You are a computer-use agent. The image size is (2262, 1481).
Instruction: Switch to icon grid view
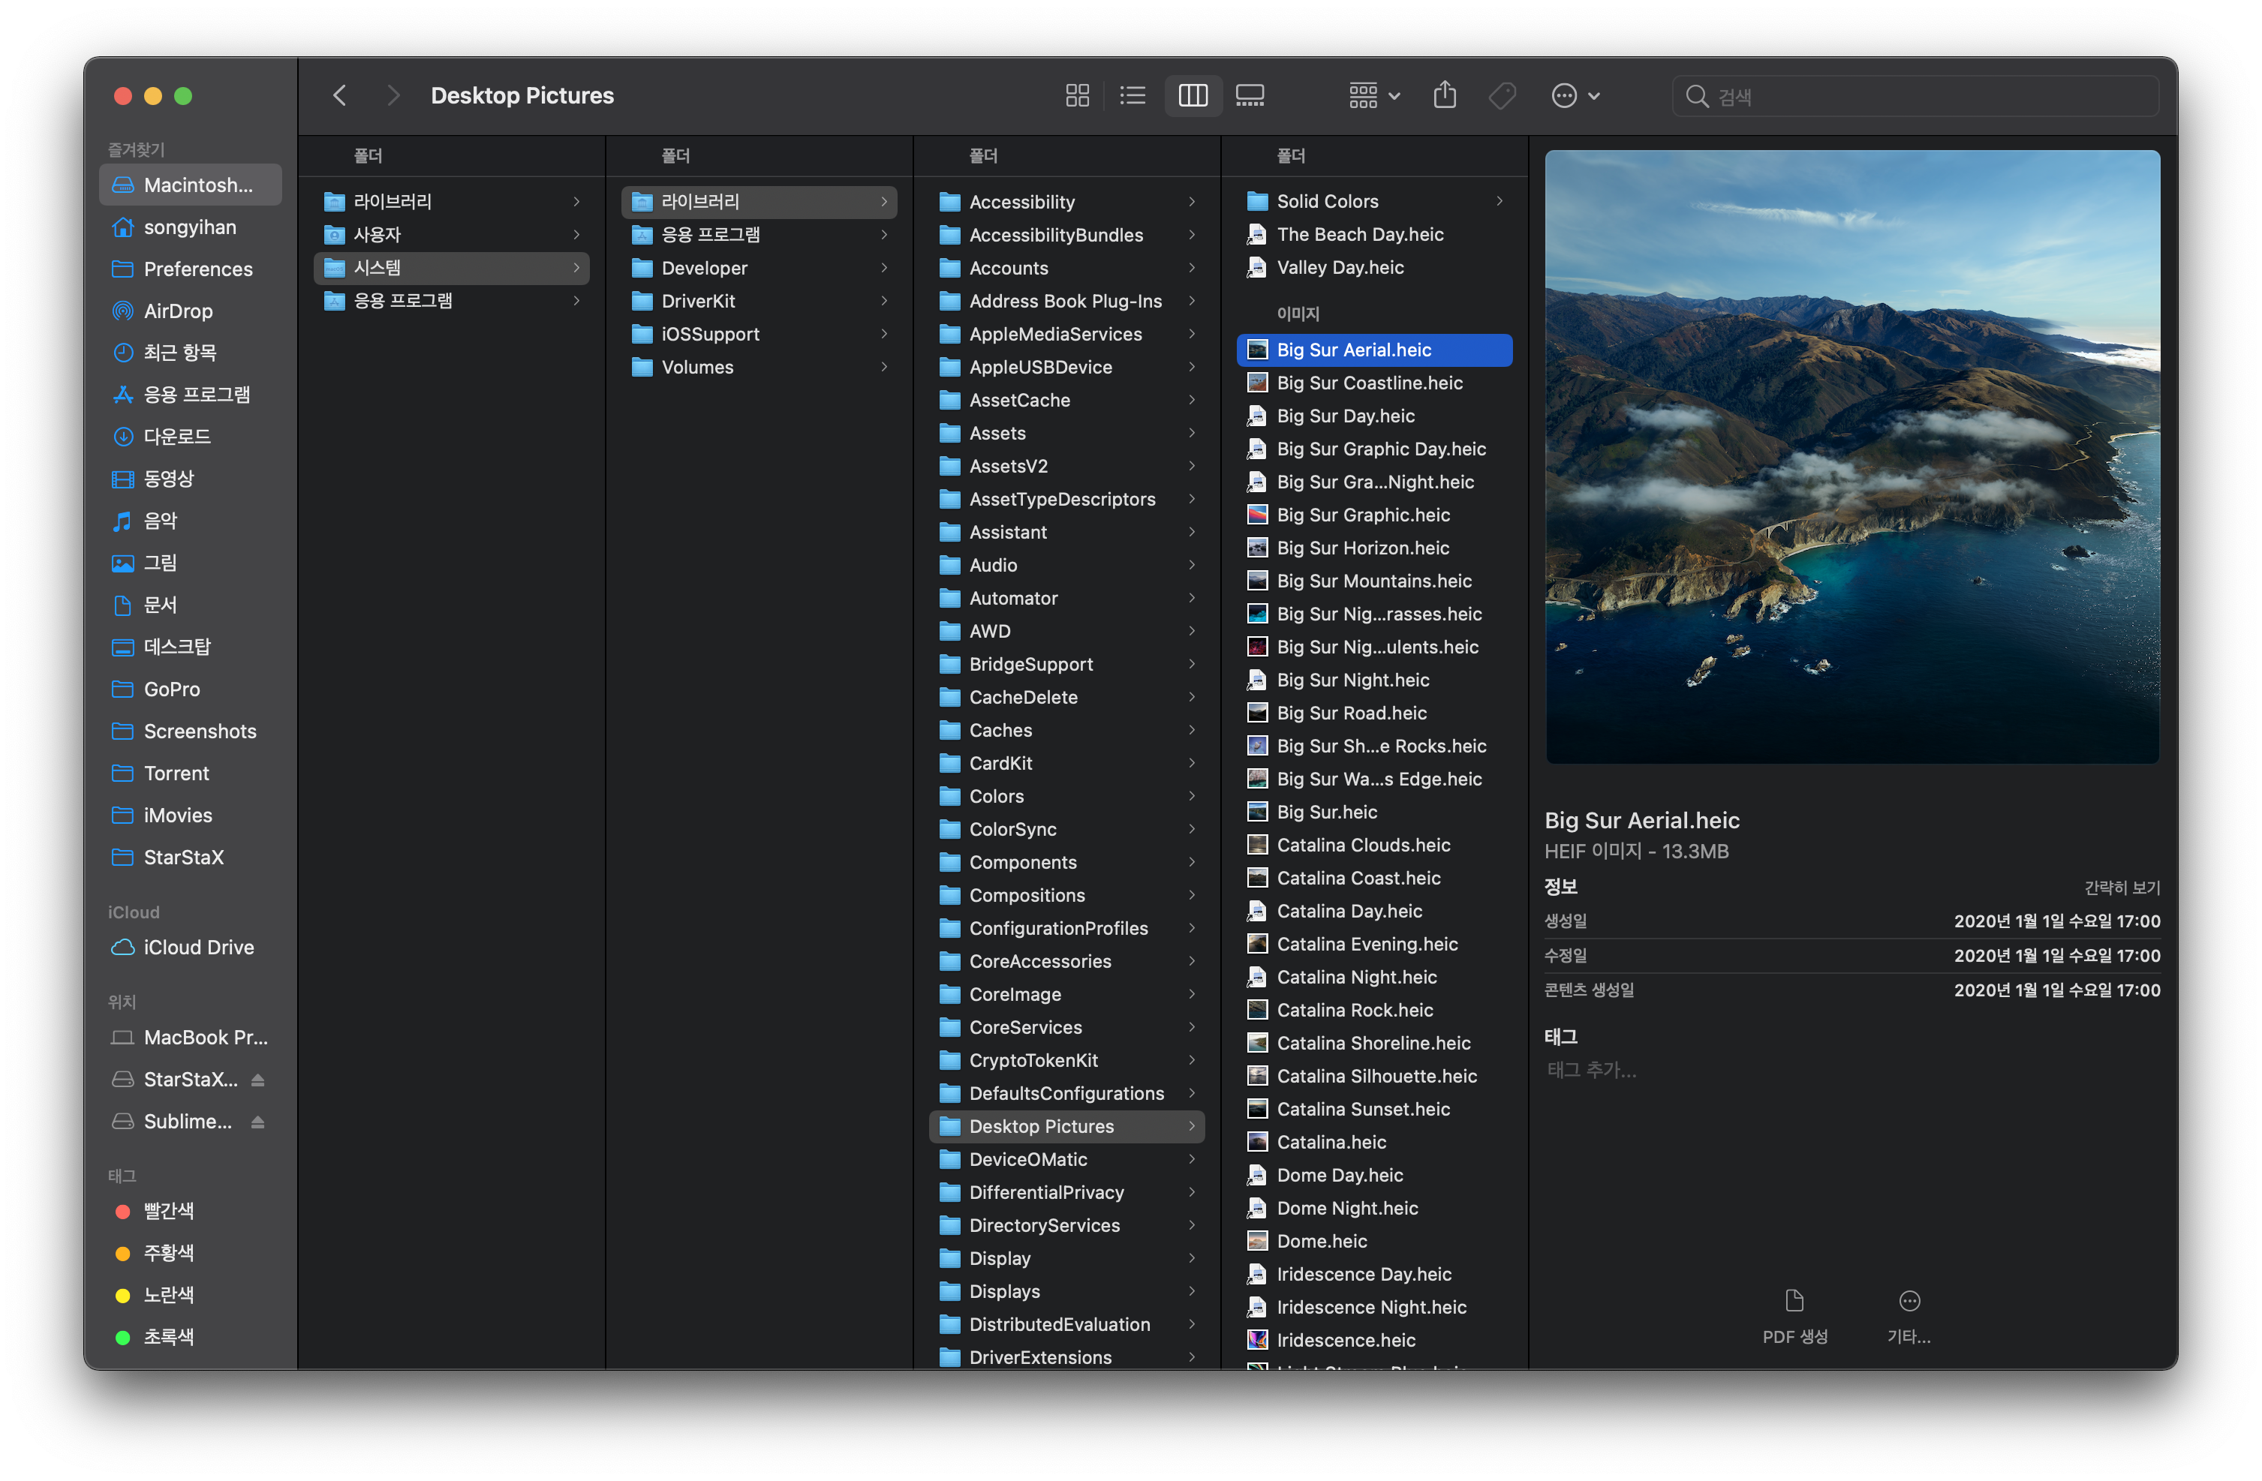point(1077,96)
